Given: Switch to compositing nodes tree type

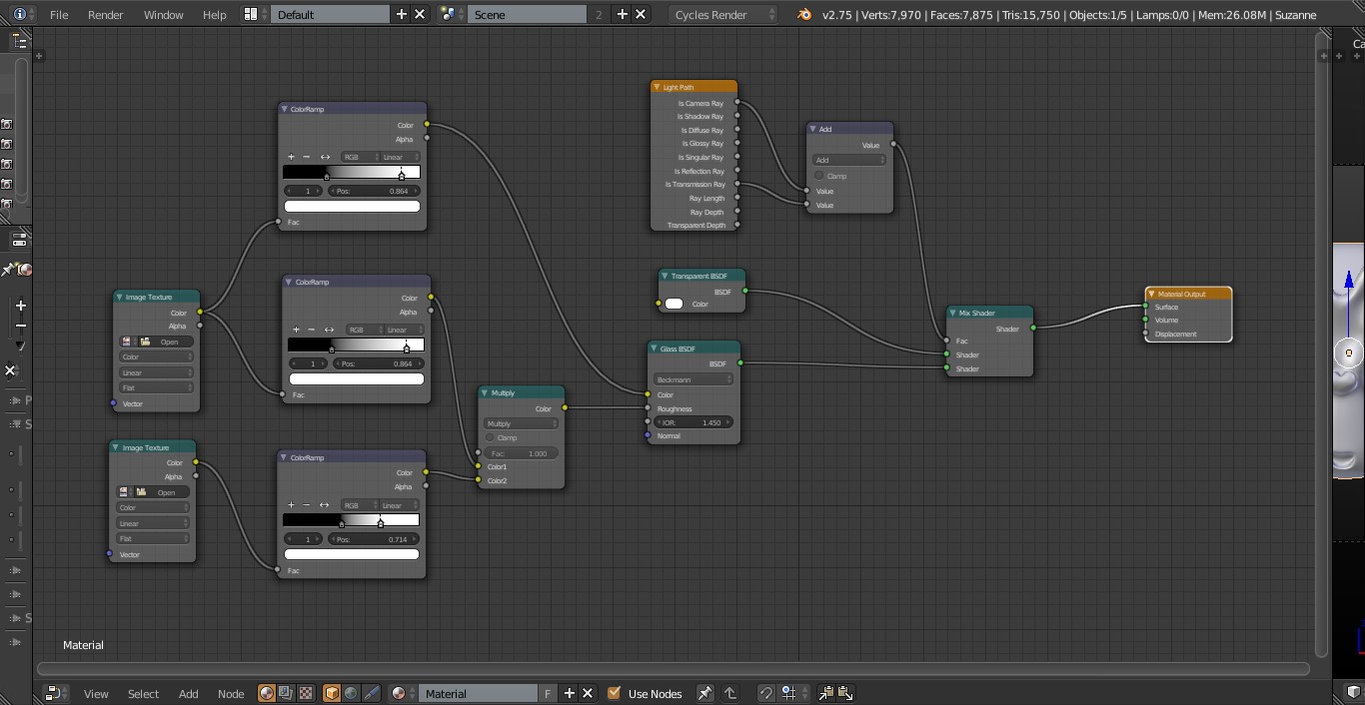Looking at the screenshot, I should [x=286, y=693].
